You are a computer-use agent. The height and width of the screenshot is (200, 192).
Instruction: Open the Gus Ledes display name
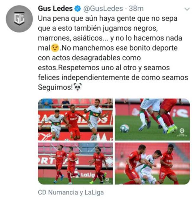coord(55,9)
